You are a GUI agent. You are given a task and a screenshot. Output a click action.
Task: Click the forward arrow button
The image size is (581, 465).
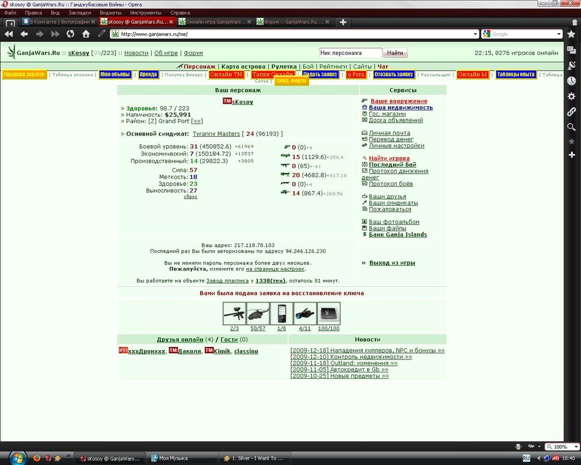[x=39, y=34]
